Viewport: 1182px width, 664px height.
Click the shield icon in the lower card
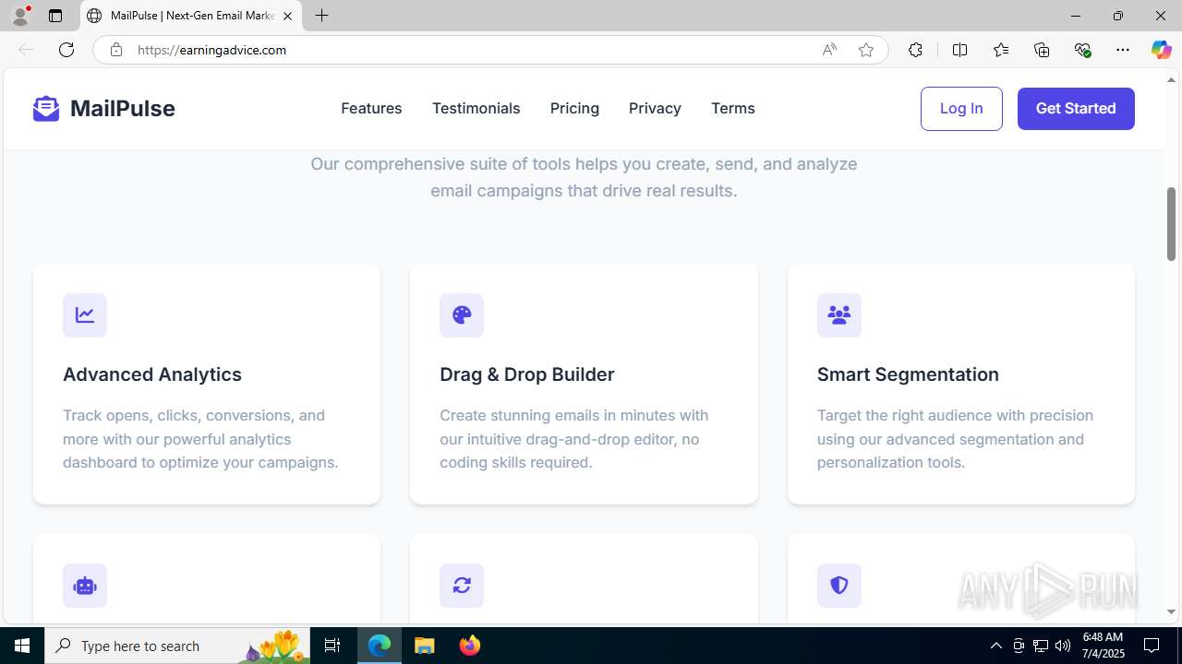click(839, 586)
